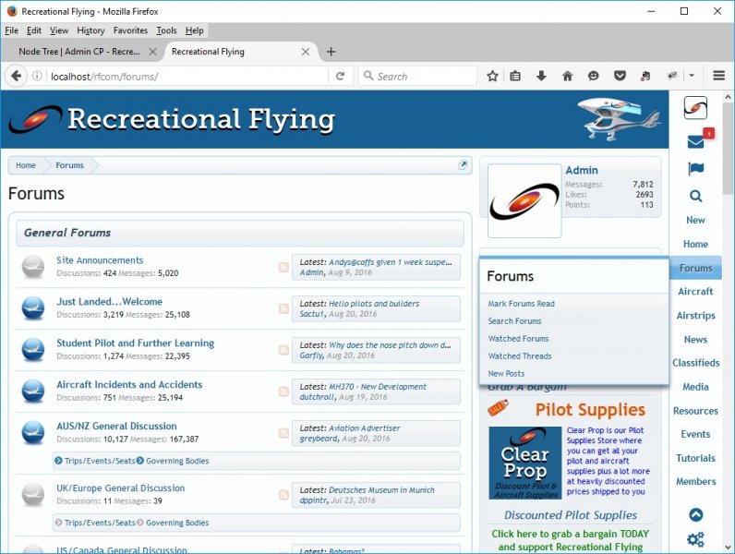Screen dimensions: 735x554
Task: Click the address bar URL field
Action: click(187, 76)
